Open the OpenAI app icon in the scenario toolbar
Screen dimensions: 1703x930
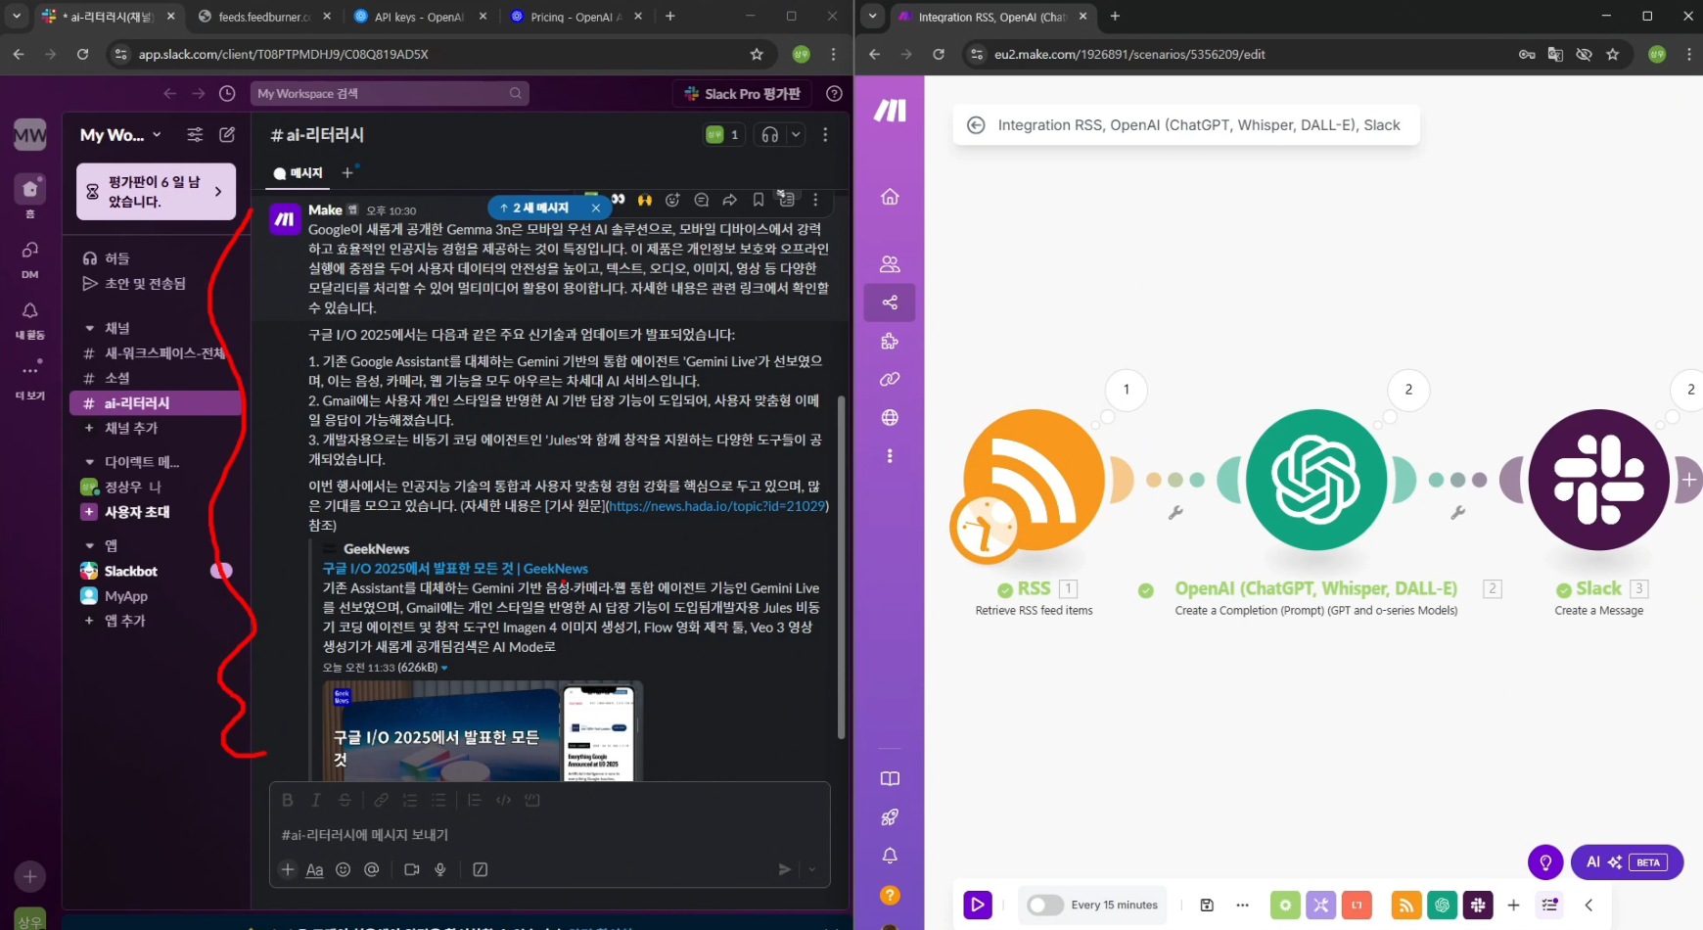point(1442,905)
